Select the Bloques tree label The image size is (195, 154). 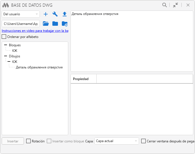coord(15,45)
